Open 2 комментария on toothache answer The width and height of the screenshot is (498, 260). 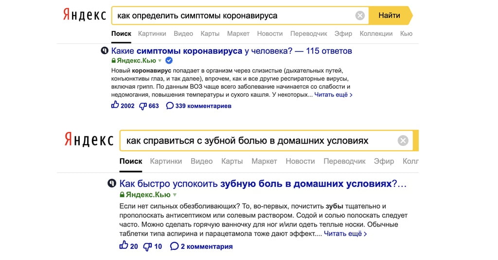click(x=201, y=246)
